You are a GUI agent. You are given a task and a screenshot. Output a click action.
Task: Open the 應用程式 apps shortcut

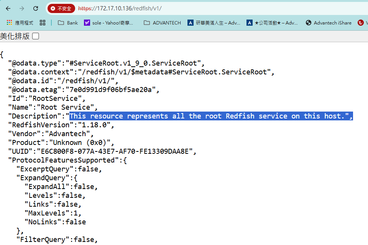(x=20, y=23)
